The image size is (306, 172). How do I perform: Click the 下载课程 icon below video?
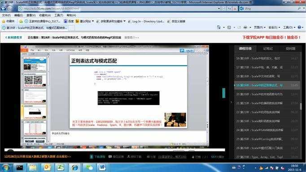92,157
